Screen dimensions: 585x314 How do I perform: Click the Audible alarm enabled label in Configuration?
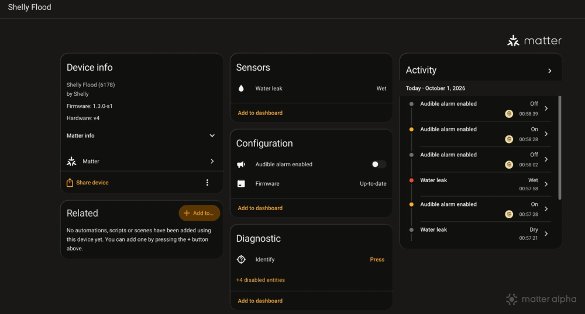[x=284, y=165]
